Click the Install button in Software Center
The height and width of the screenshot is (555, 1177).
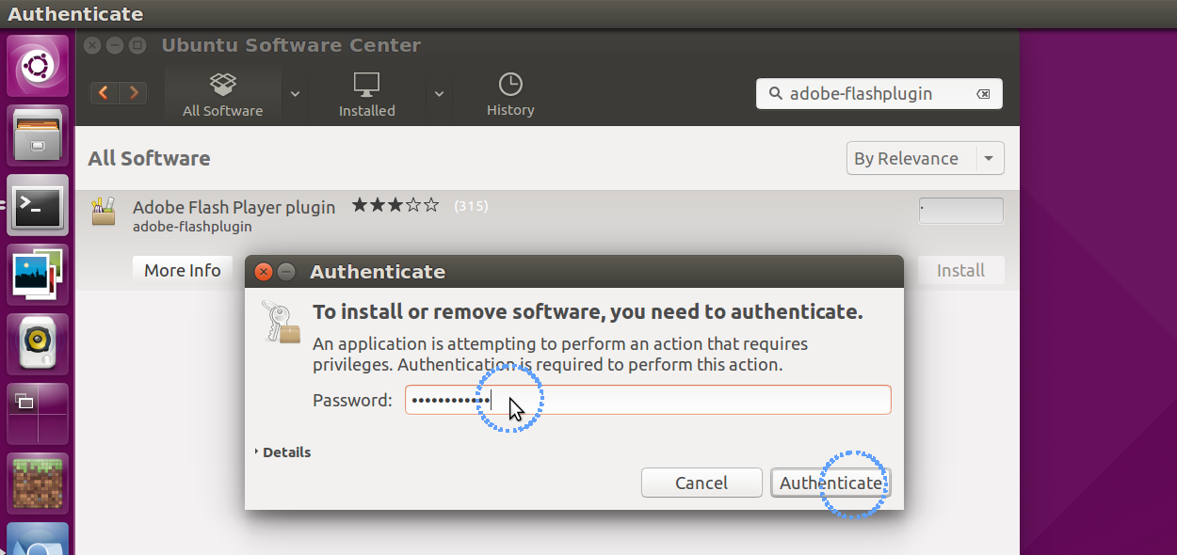tap(960, 270)
